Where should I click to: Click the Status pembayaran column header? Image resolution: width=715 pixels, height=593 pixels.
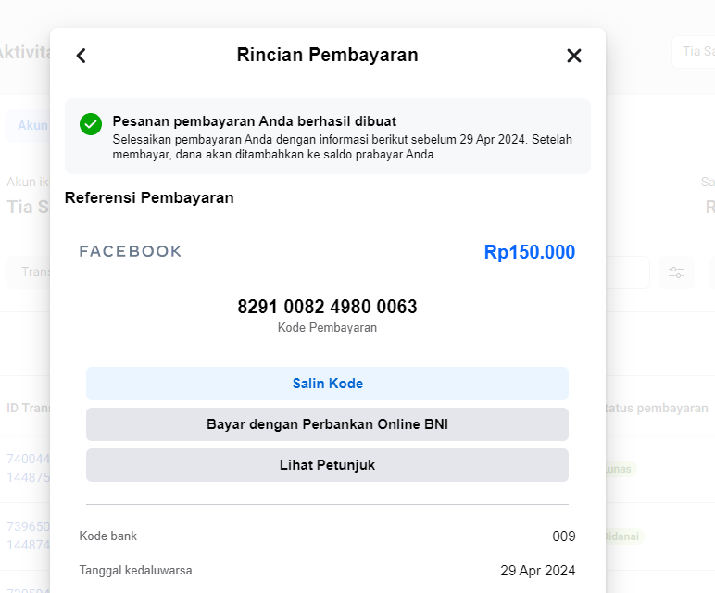(657, 409)
